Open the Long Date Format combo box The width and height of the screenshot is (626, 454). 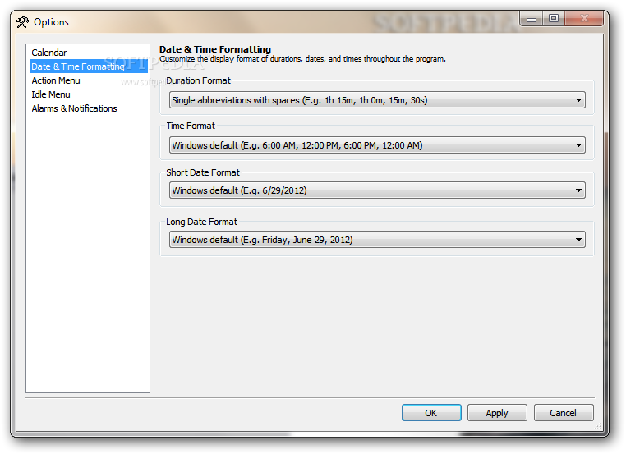coord(377,240)
